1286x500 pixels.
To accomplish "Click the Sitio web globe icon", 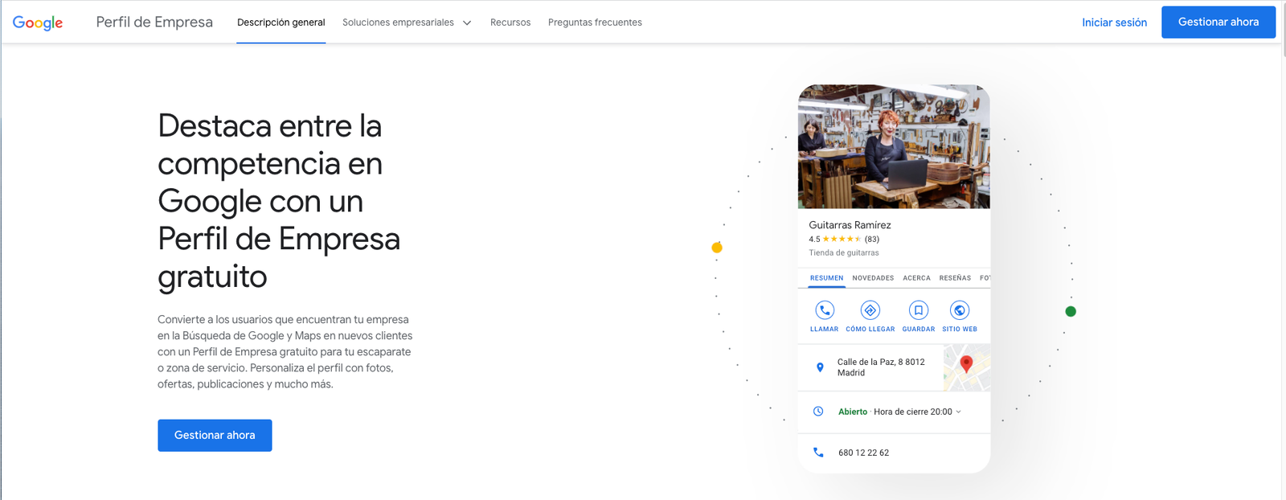I will 959,310.
